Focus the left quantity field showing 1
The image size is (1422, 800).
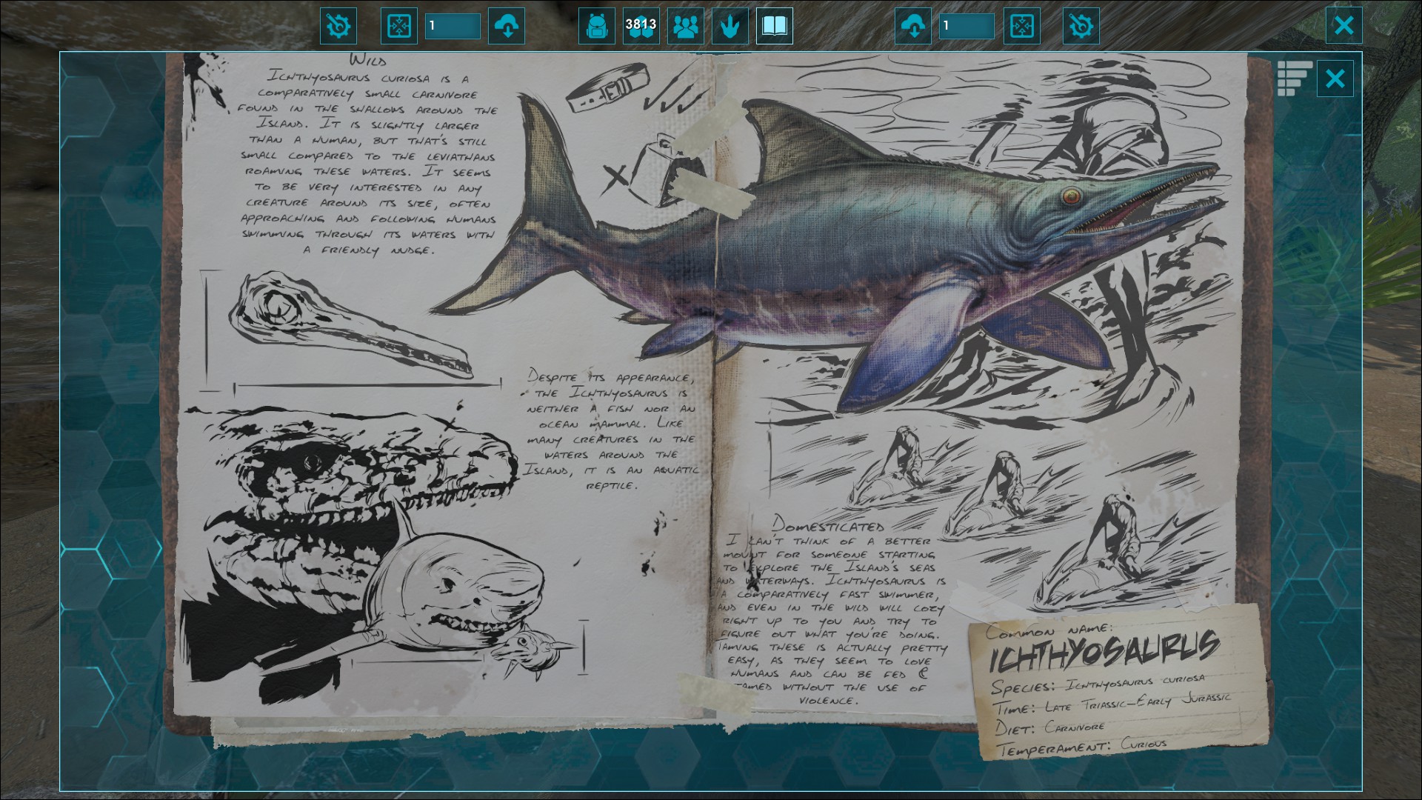point(453,27)
